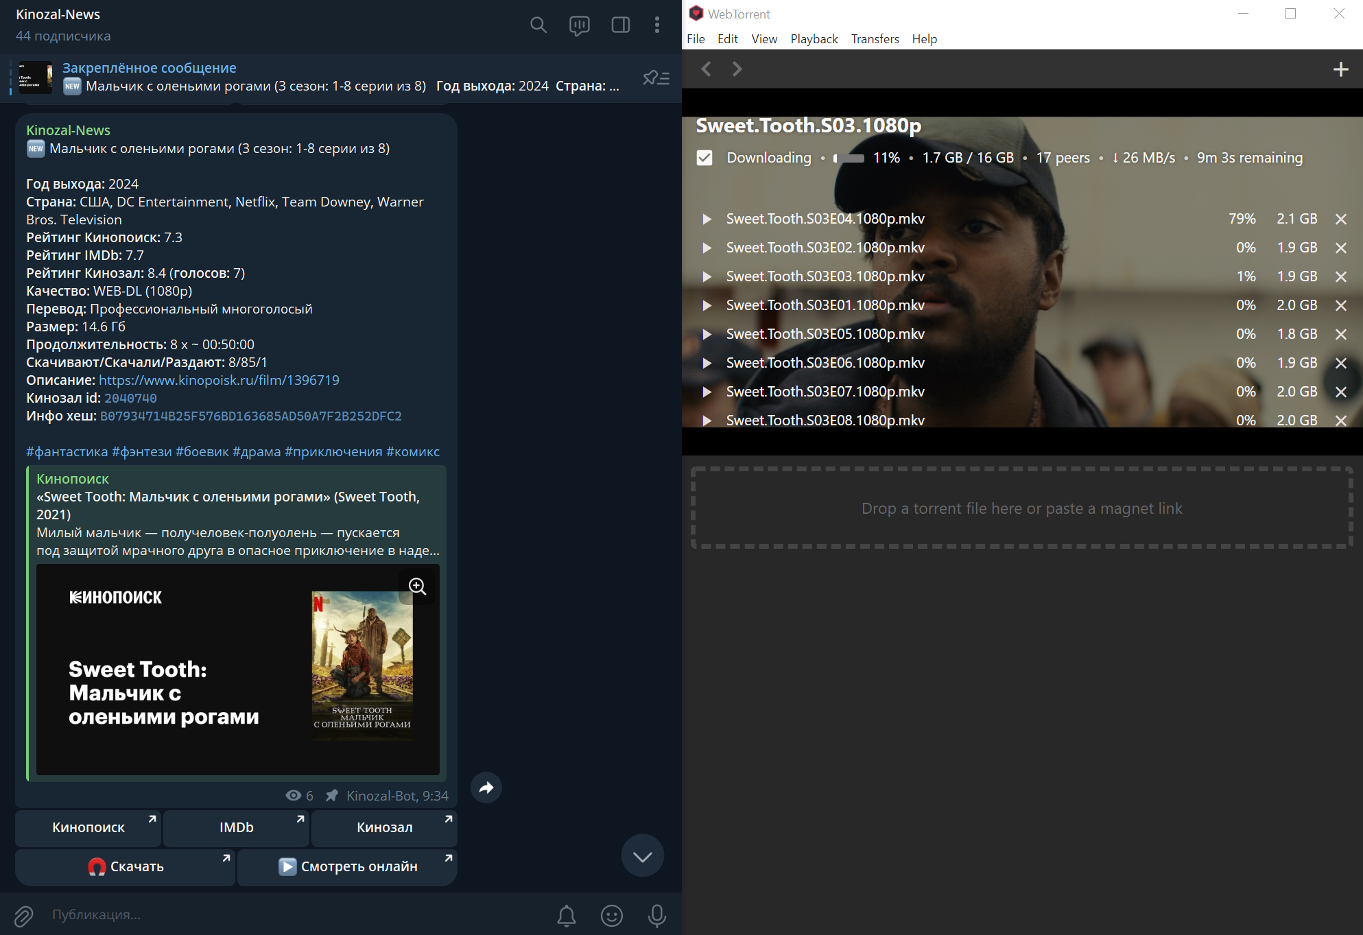Image resolution: width=1363 pixels, height=935 pixels.
Task: Go back in WebTorrent
Action: pos(707,69)
